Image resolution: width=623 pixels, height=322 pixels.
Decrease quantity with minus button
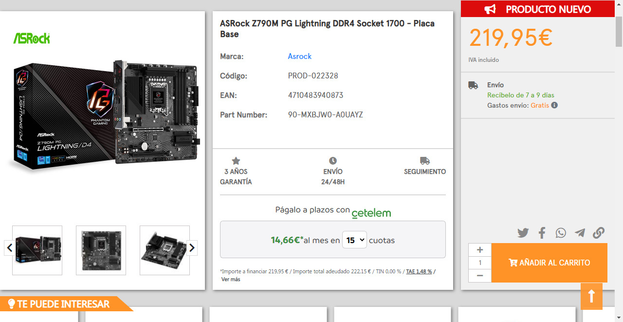tap(480, 276)
